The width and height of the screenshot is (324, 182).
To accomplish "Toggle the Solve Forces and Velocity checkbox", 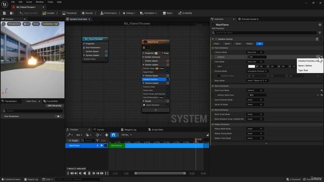I will coord(168,94).
